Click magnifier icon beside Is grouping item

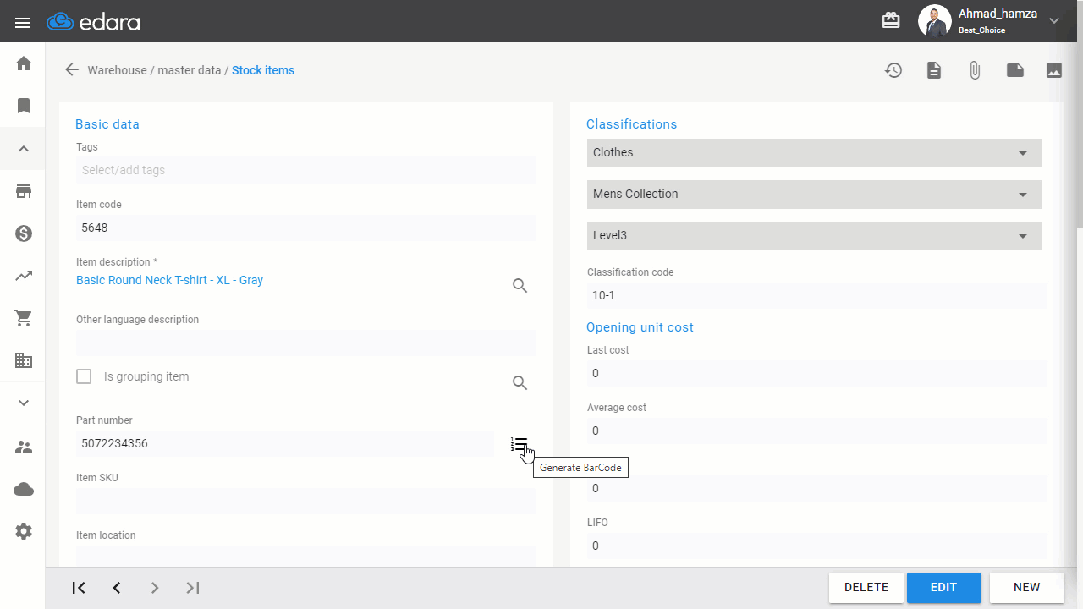tap(520, 383)
